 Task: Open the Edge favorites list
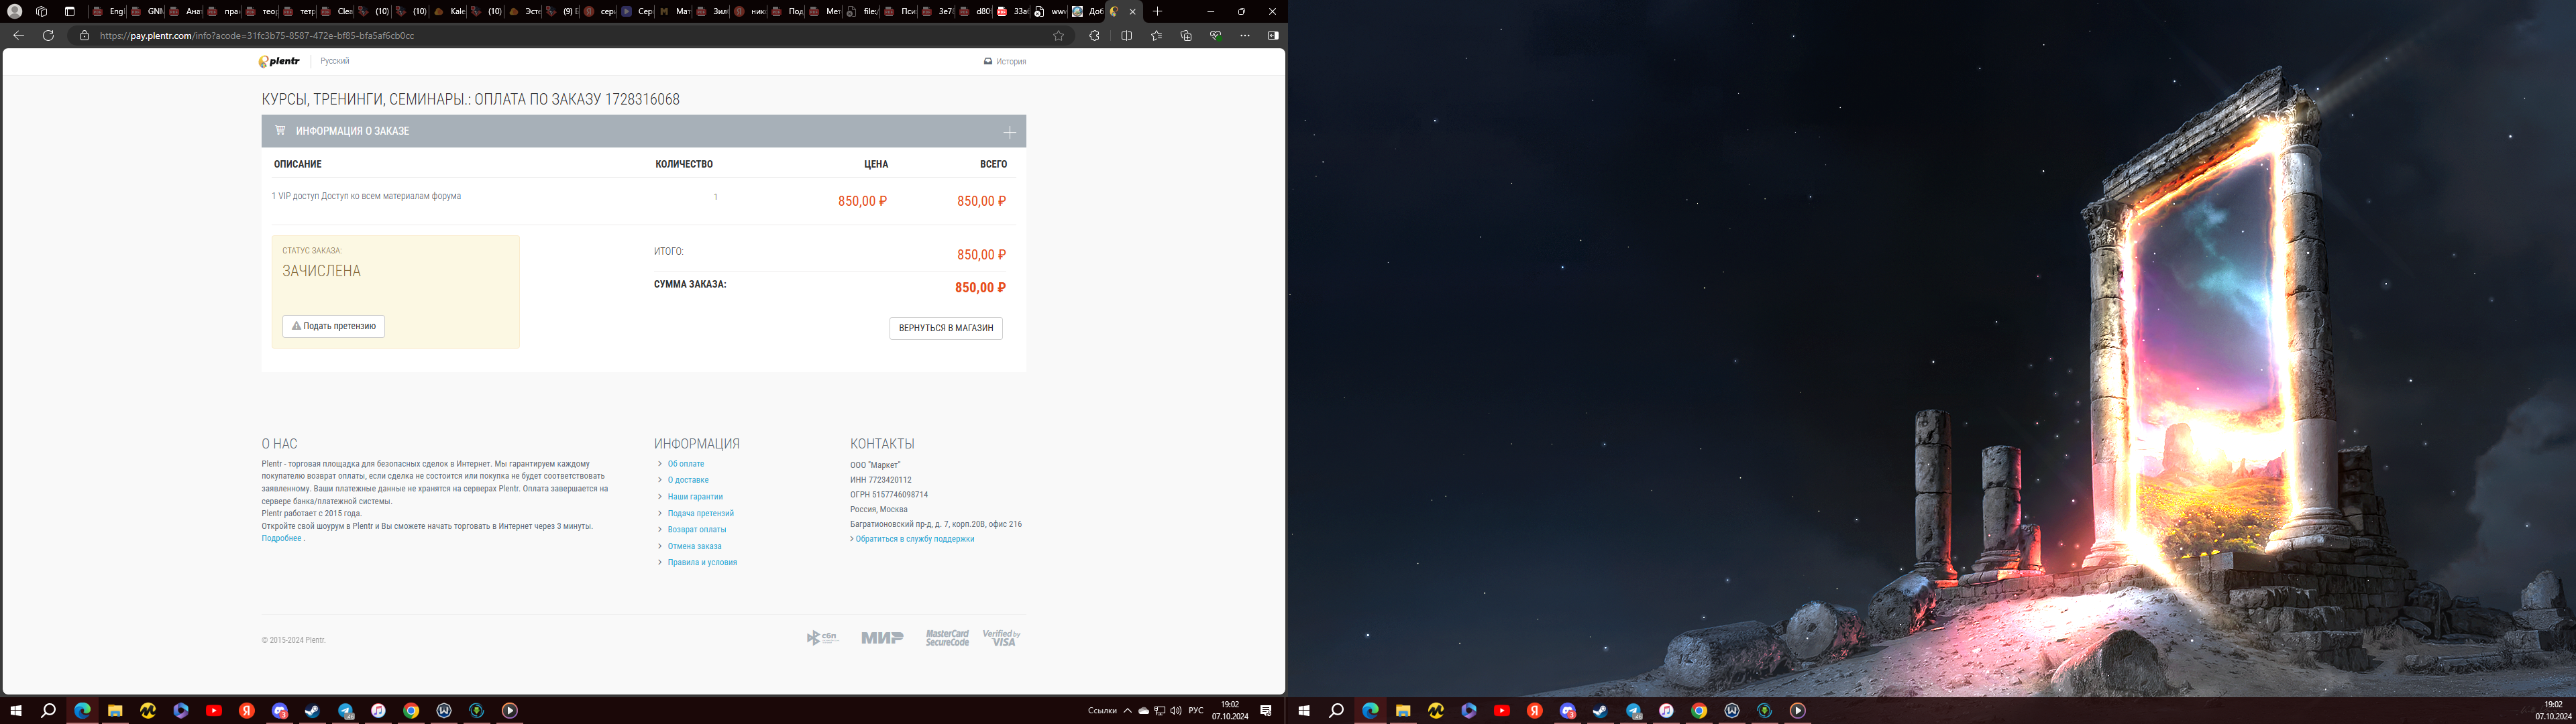pos(1156,36)
